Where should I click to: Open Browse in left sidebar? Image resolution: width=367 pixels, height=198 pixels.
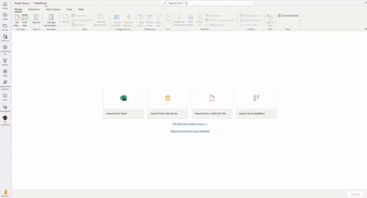(5, 27)
